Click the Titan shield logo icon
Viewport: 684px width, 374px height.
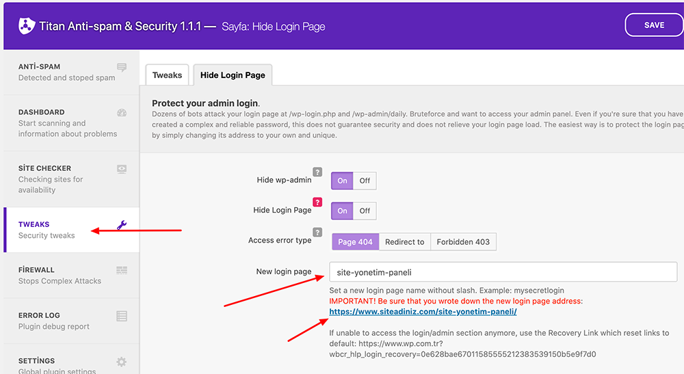click(26, 26)
